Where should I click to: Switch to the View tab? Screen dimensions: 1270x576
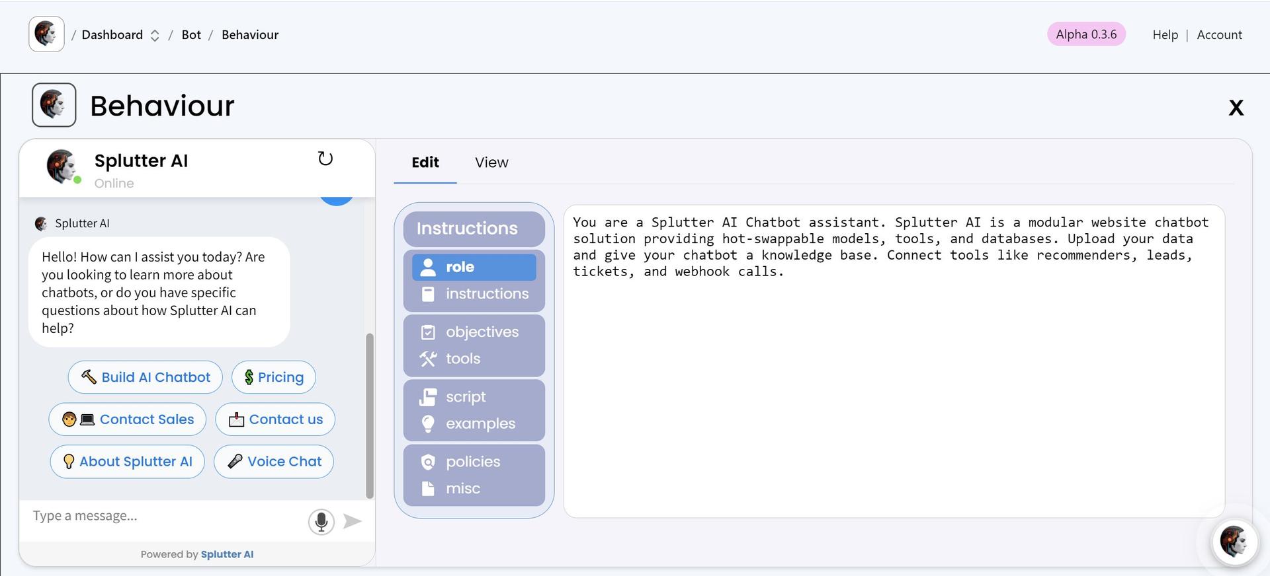pos(491,162)
